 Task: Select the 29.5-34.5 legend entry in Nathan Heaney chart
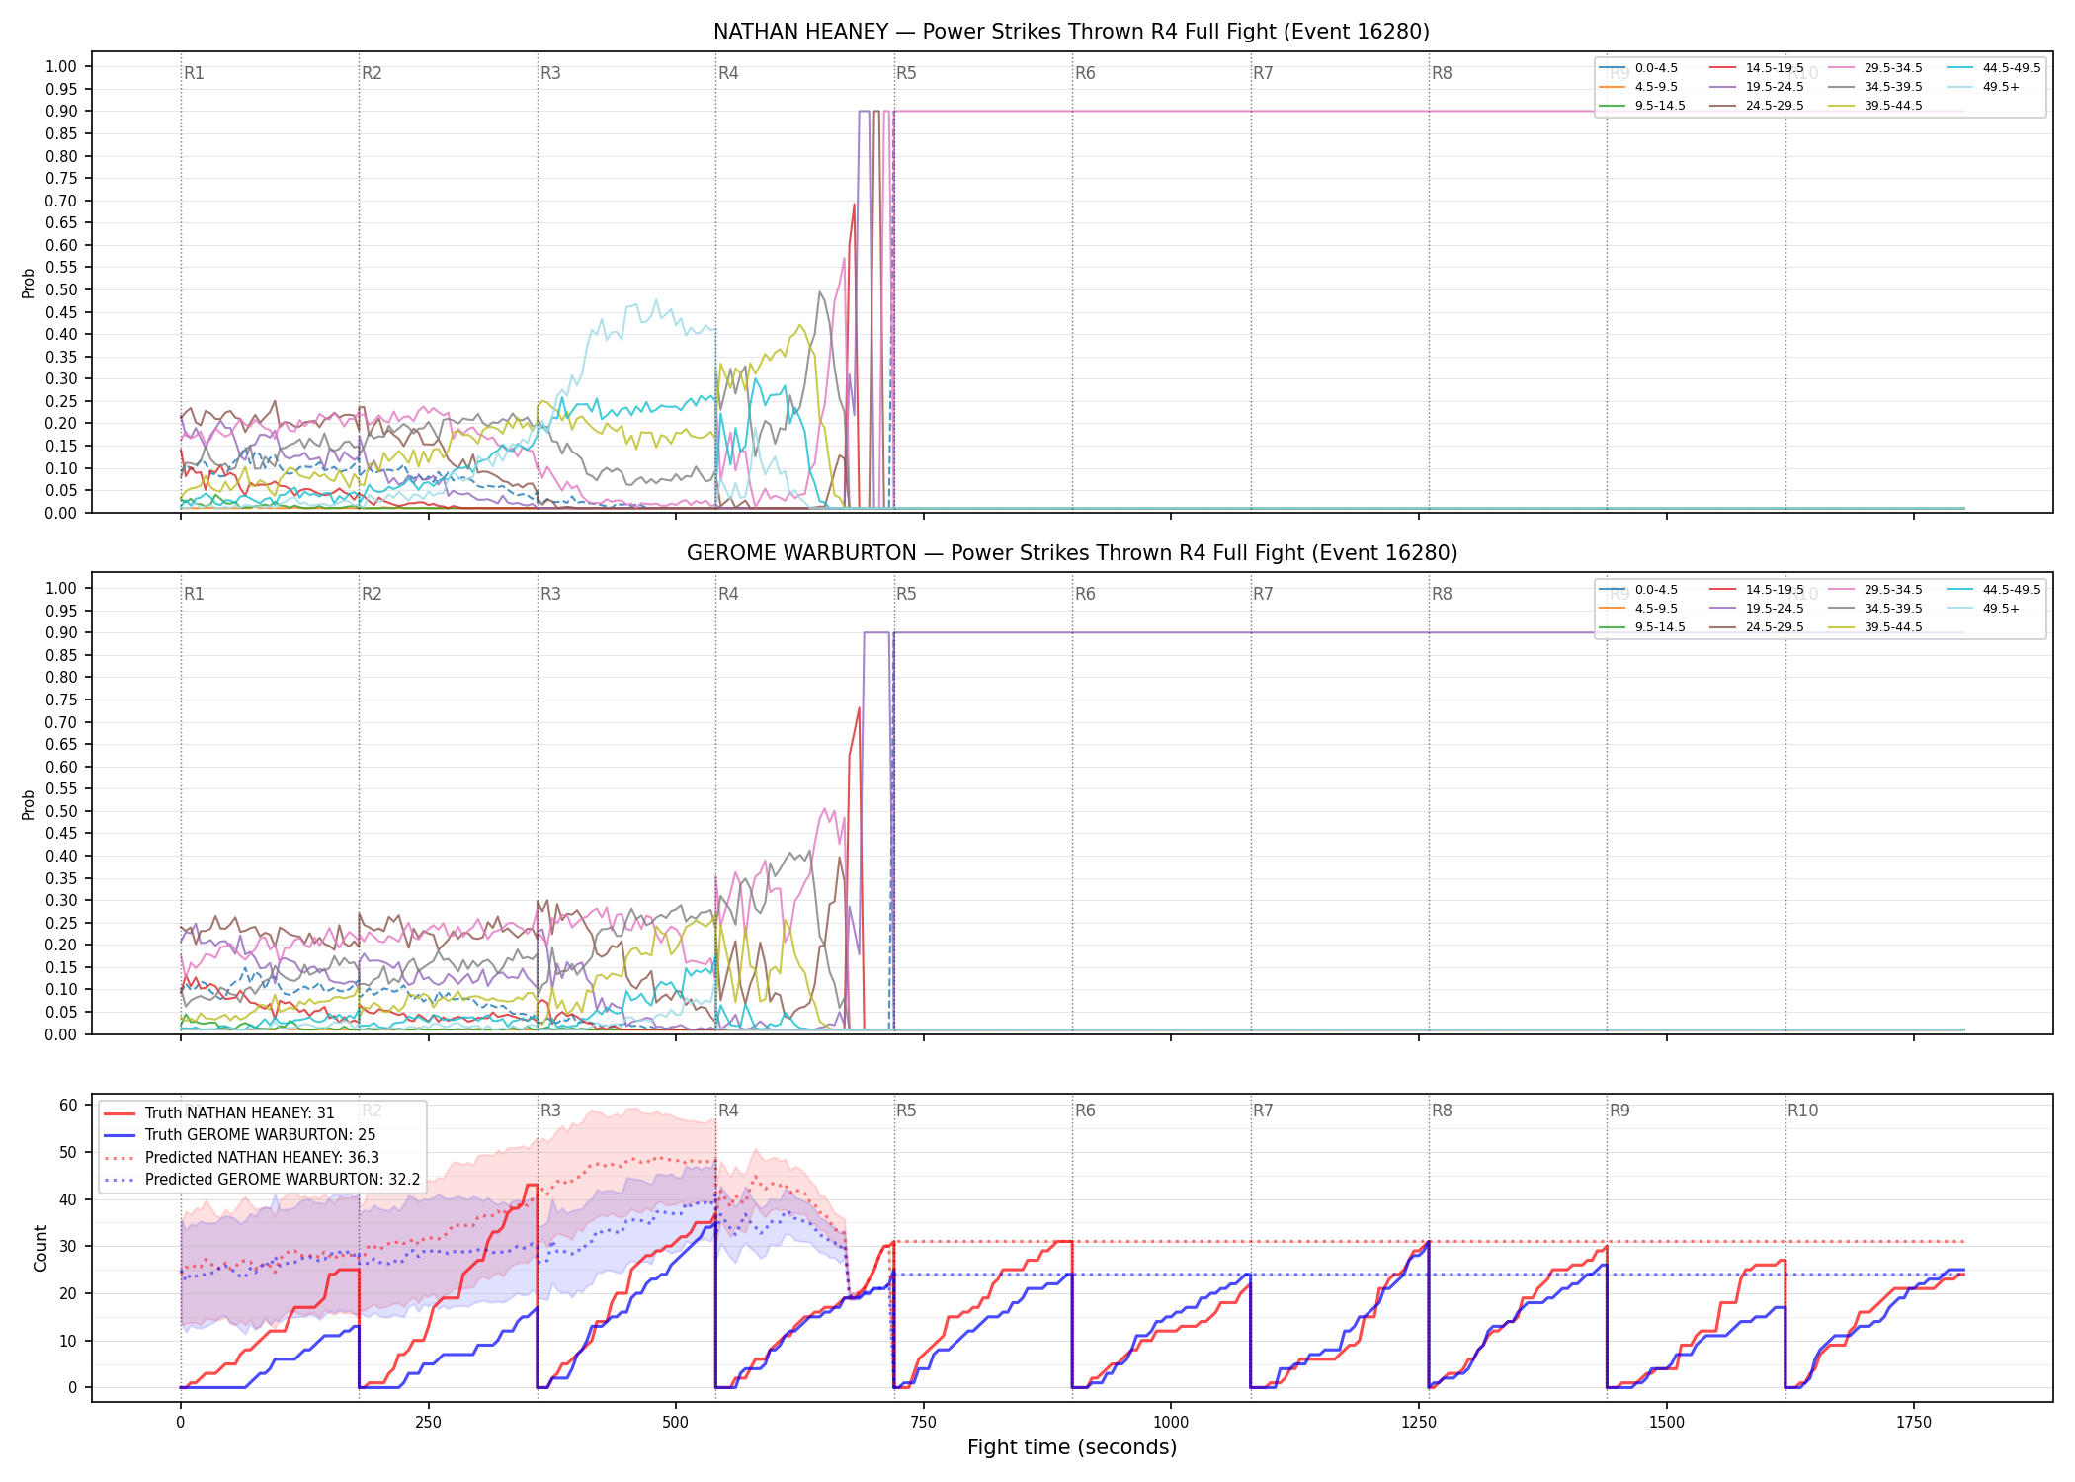point(1875,68)
